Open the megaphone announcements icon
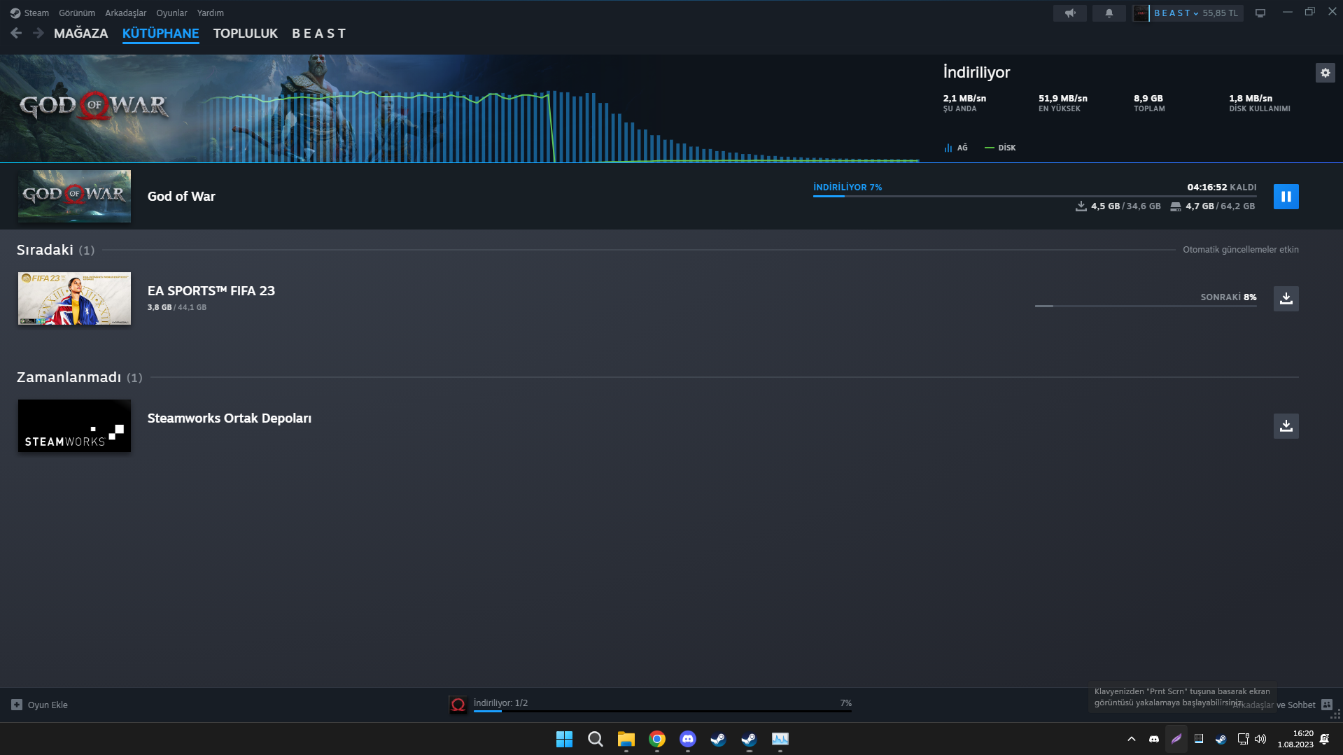1343x755 pixels. [1070, 13]
